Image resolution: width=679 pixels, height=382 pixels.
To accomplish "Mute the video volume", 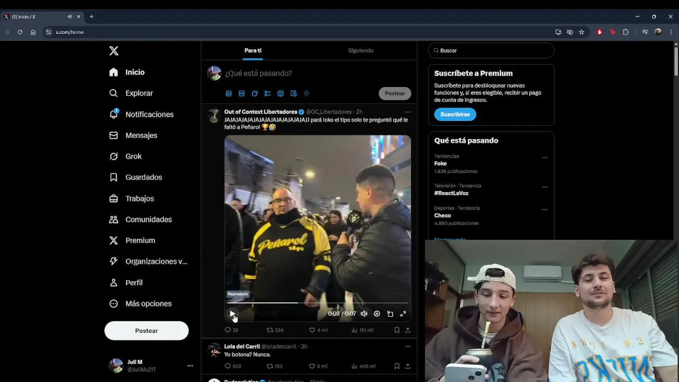I will click(x=364, y=314).
